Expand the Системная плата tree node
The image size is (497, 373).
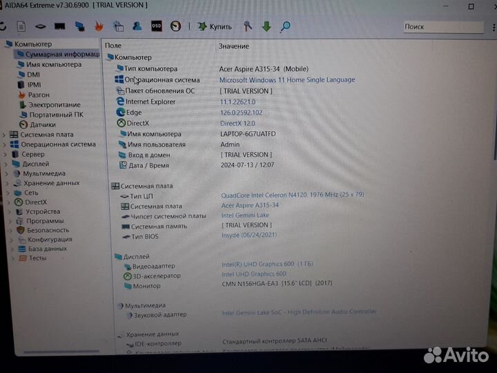click(4, 135)
